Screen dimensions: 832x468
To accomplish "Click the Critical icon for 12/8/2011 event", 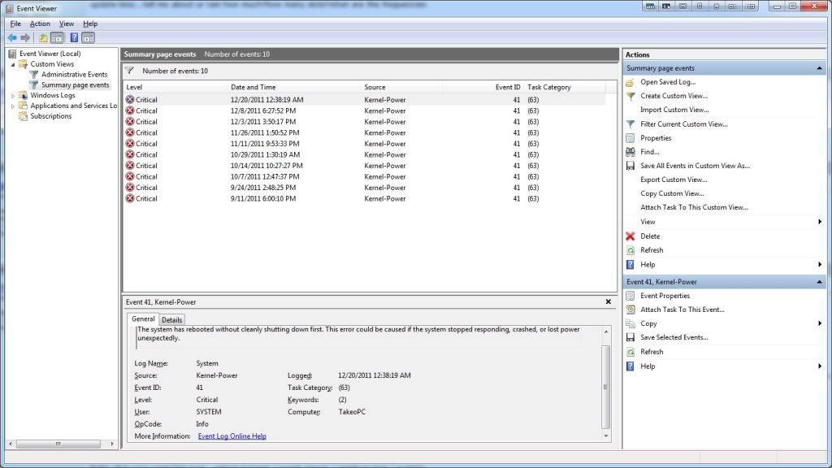I will (130, 110).
